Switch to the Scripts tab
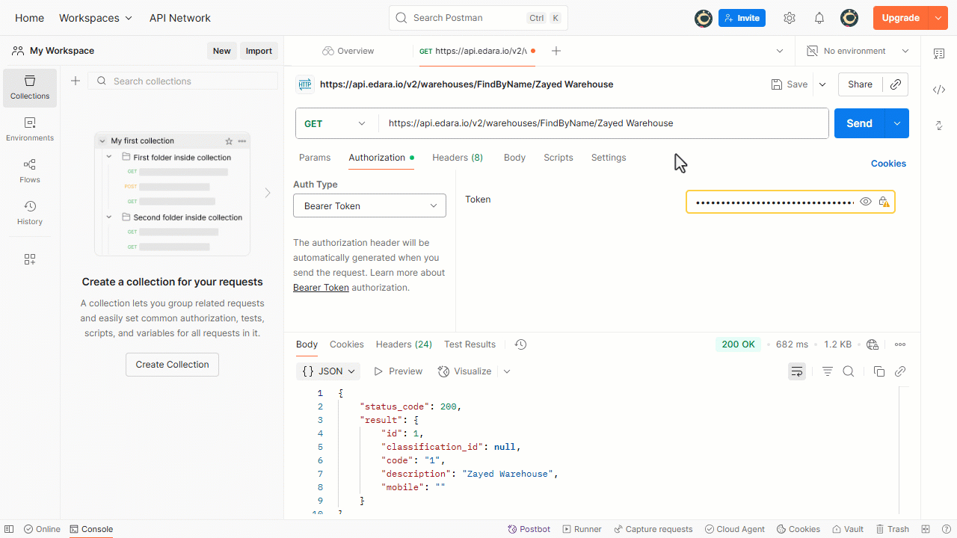Image resolution: width=957 pixels, height=538 pixels. [558, 158]
